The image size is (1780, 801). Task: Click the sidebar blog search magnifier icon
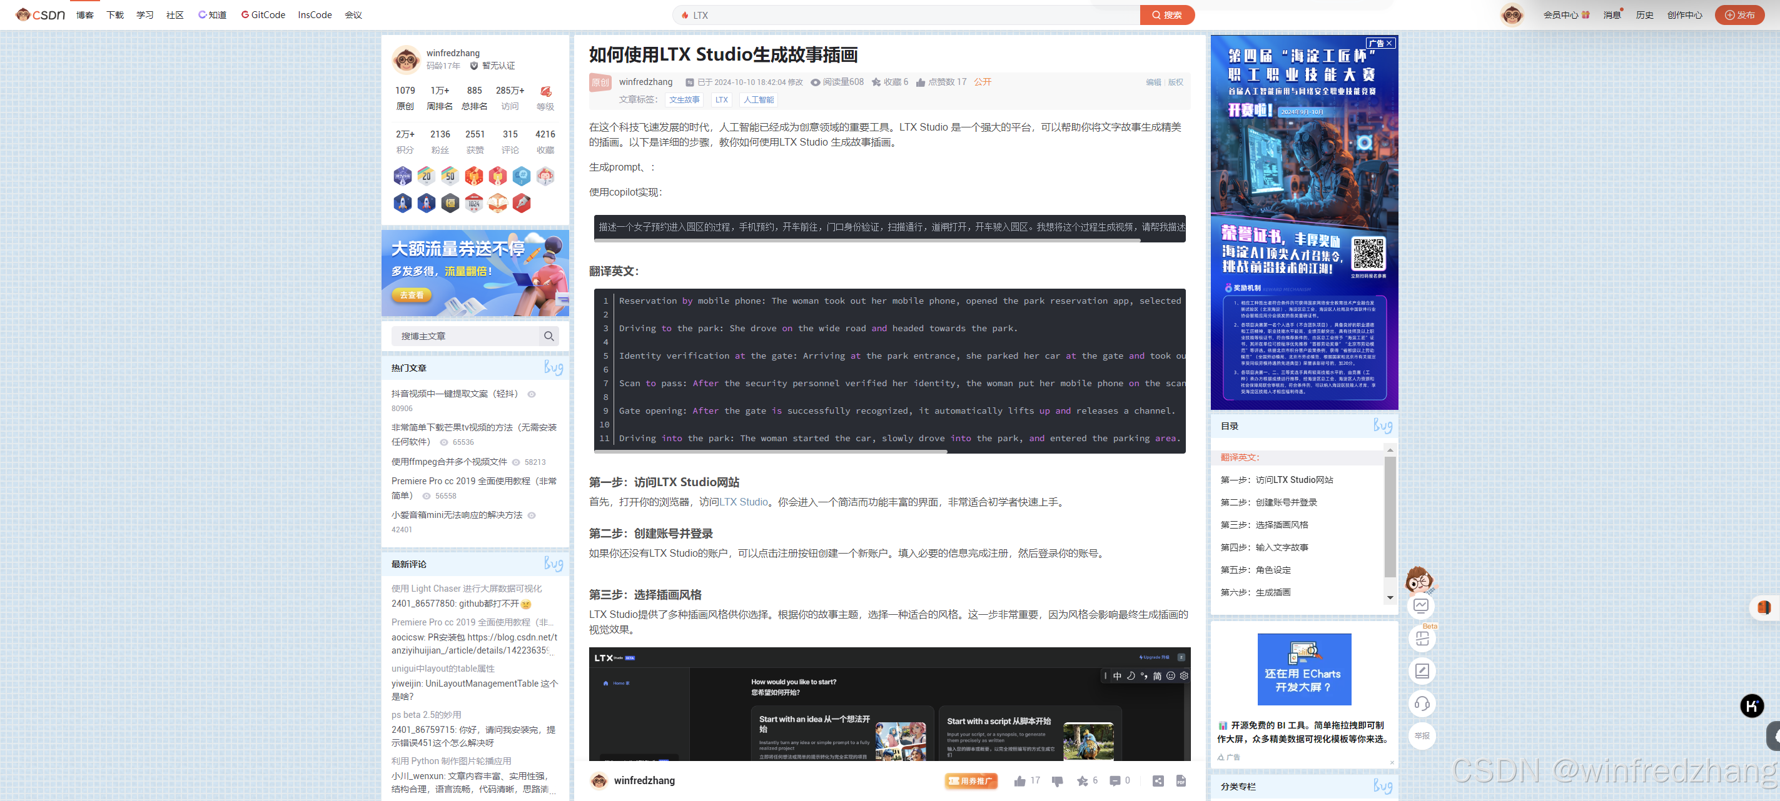pyautogui.click(x=549, y=336)
